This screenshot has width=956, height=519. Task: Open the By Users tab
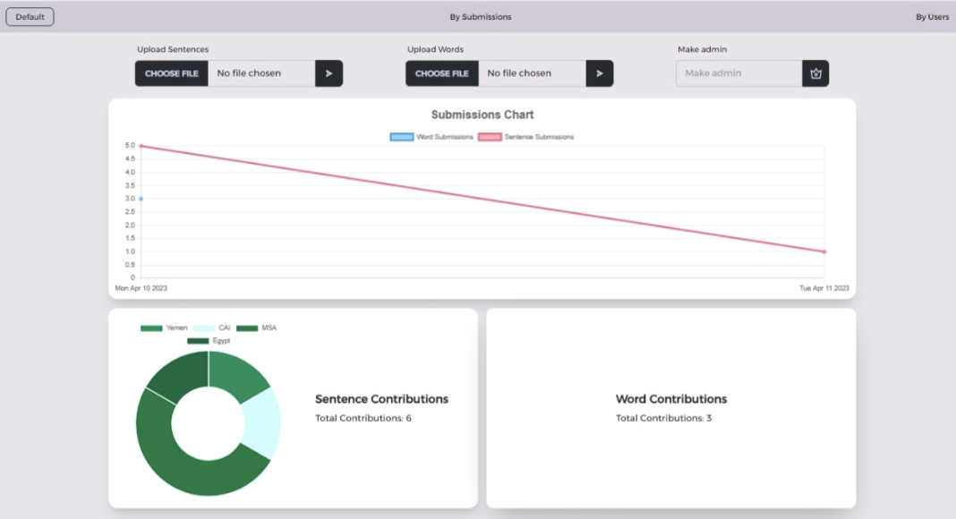pos(932,17)
